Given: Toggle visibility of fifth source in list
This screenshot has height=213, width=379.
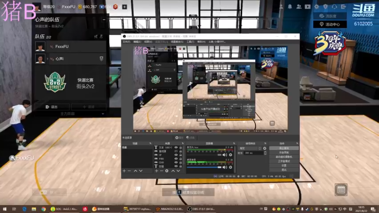Looking at the screenshot, I should click(x=176, y=162).
